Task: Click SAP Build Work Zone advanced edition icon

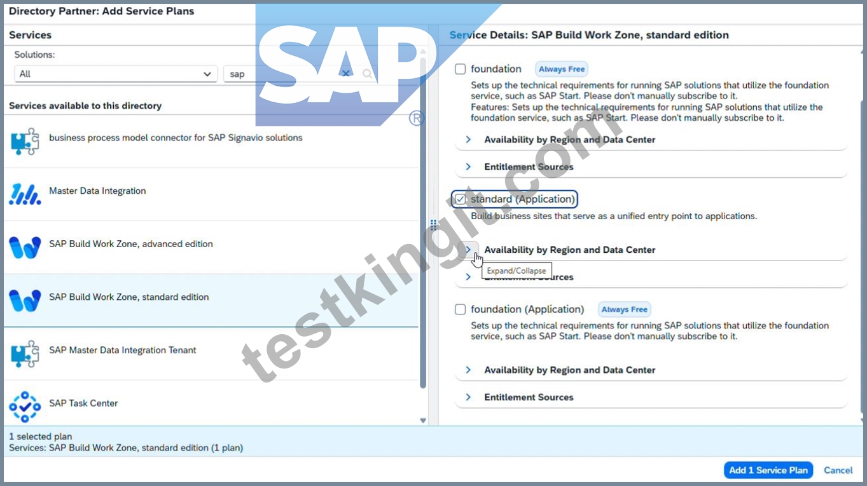Action: click(25, 248)
